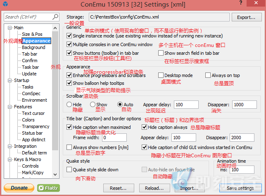Open the Tab bar settings page

tap(29, 54)
